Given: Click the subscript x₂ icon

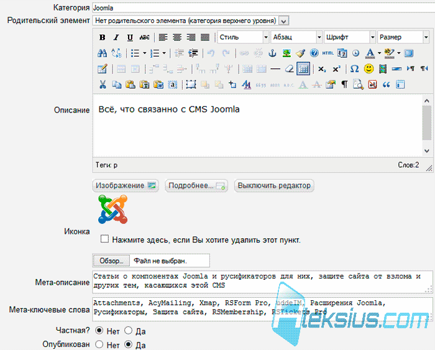Looking at the screenshot, I should (x=322, y=69).
